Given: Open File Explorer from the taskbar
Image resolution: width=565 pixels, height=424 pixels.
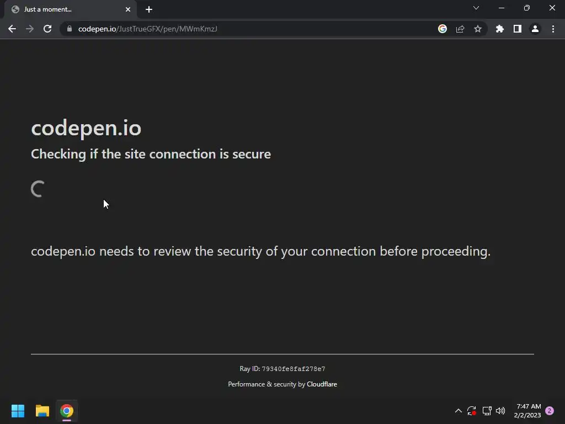Looking at the screenshot, I should point(42,411).
